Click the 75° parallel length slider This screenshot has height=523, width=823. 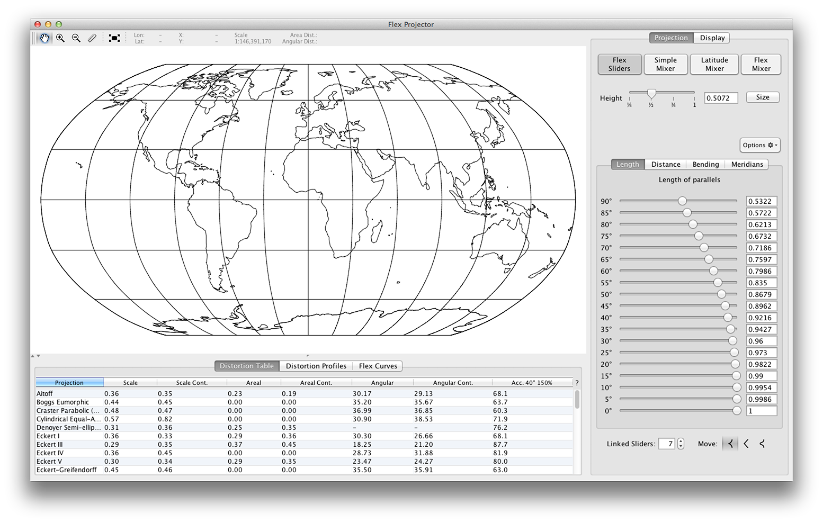coord(678,236)
